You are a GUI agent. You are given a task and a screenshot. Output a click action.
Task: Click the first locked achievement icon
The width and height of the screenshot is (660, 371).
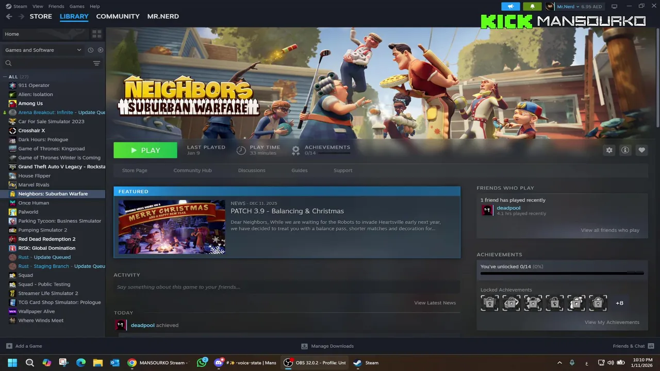(x=490, y=303)
